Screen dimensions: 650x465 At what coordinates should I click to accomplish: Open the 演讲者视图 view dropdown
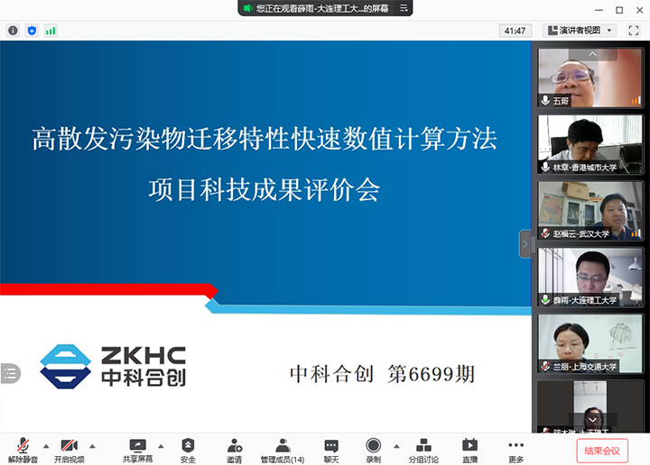pyautogui.click(x=580, y=31)
